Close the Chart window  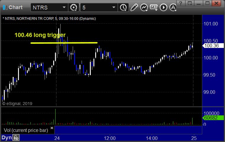[216, 3]
